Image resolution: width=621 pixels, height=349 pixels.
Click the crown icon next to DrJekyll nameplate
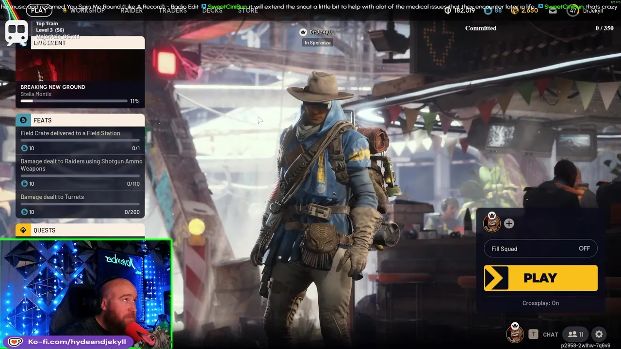click(303, 32)
